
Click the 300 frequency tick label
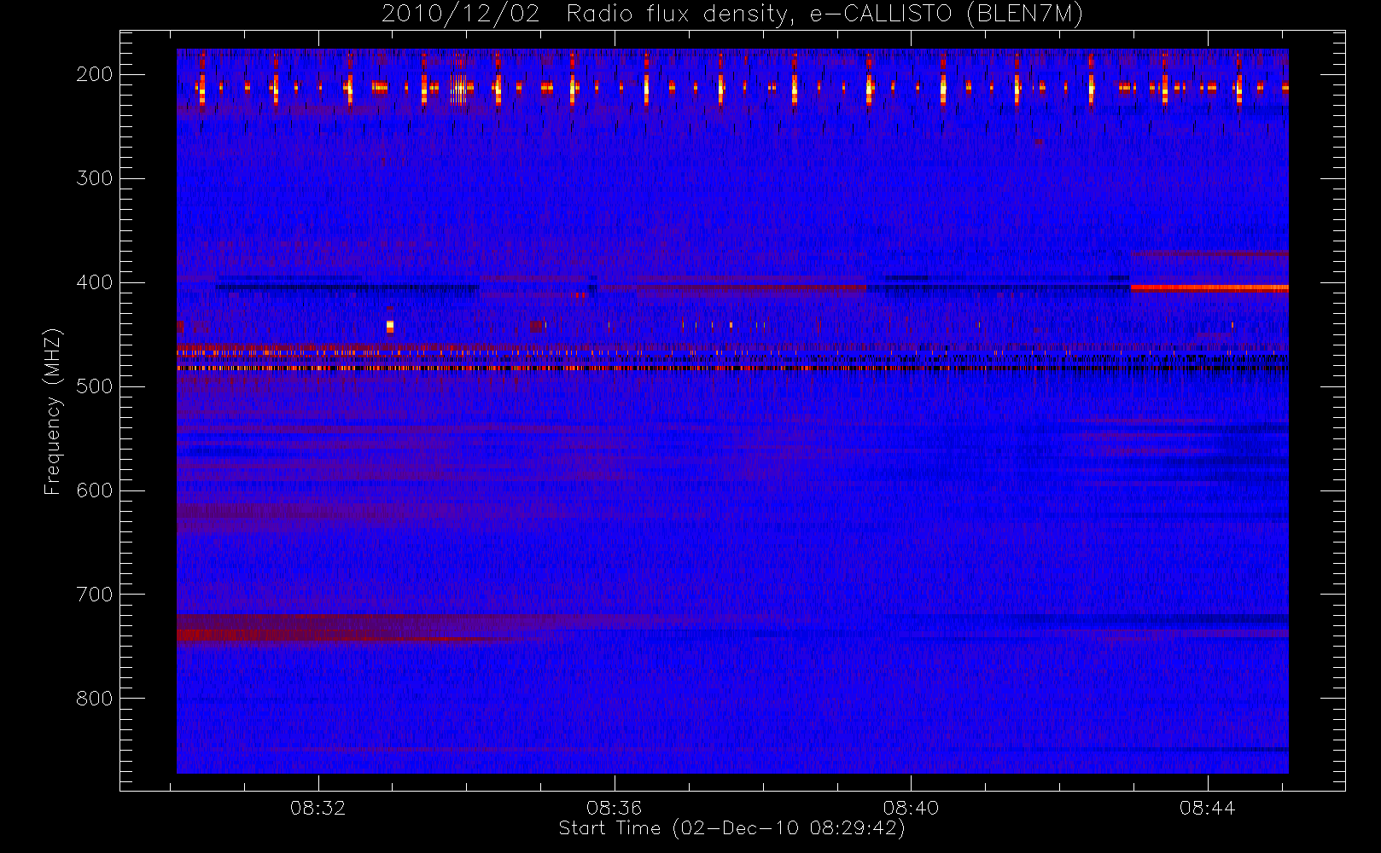pos(95,178)
